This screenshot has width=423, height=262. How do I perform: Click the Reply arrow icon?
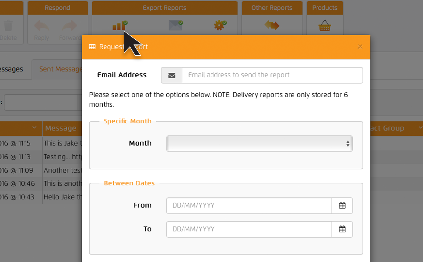(41, 26)
